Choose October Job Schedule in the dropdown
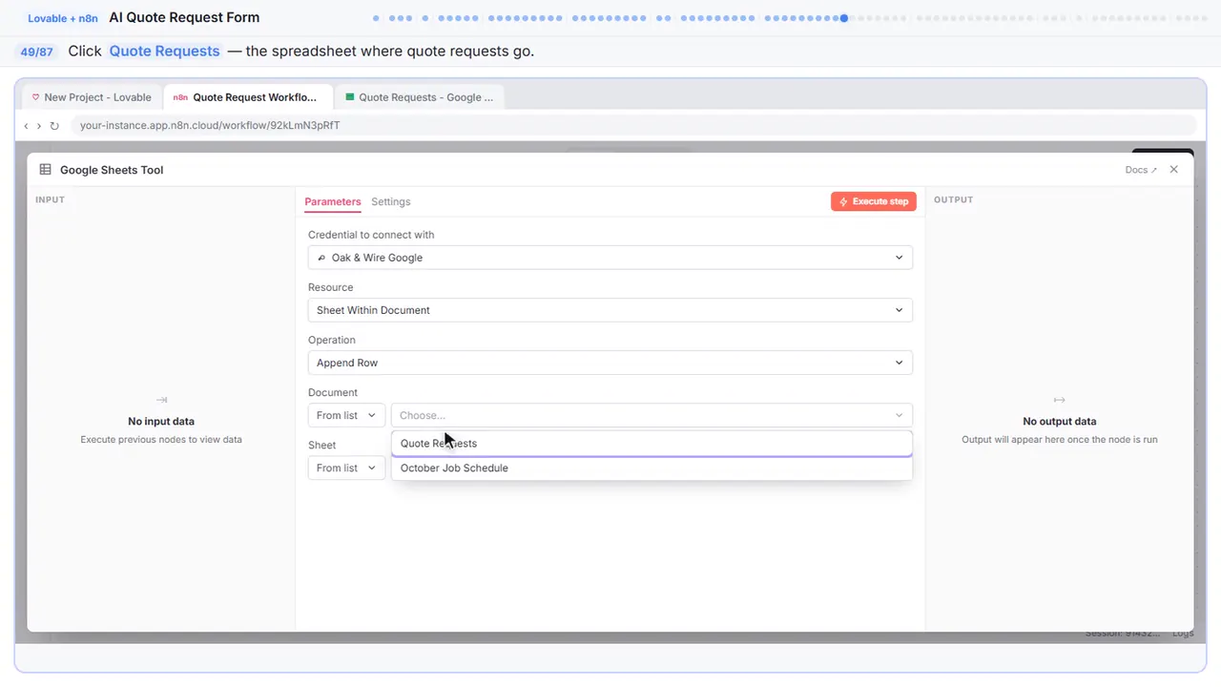The width and height of the screenshot is (1221, 687). 652,468
